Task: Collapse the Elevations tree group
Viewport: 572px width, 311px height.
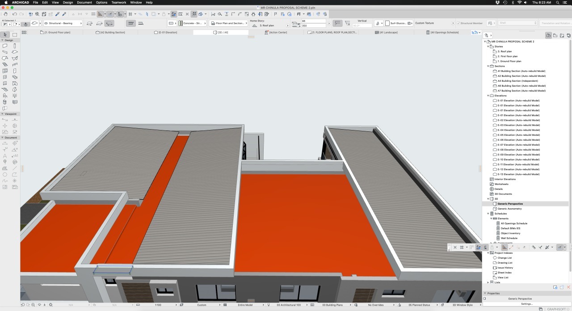Action: pos(488,96)
